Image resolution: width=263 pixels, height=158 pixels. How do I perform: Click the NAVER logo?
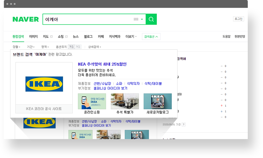[x=26, y=19]
